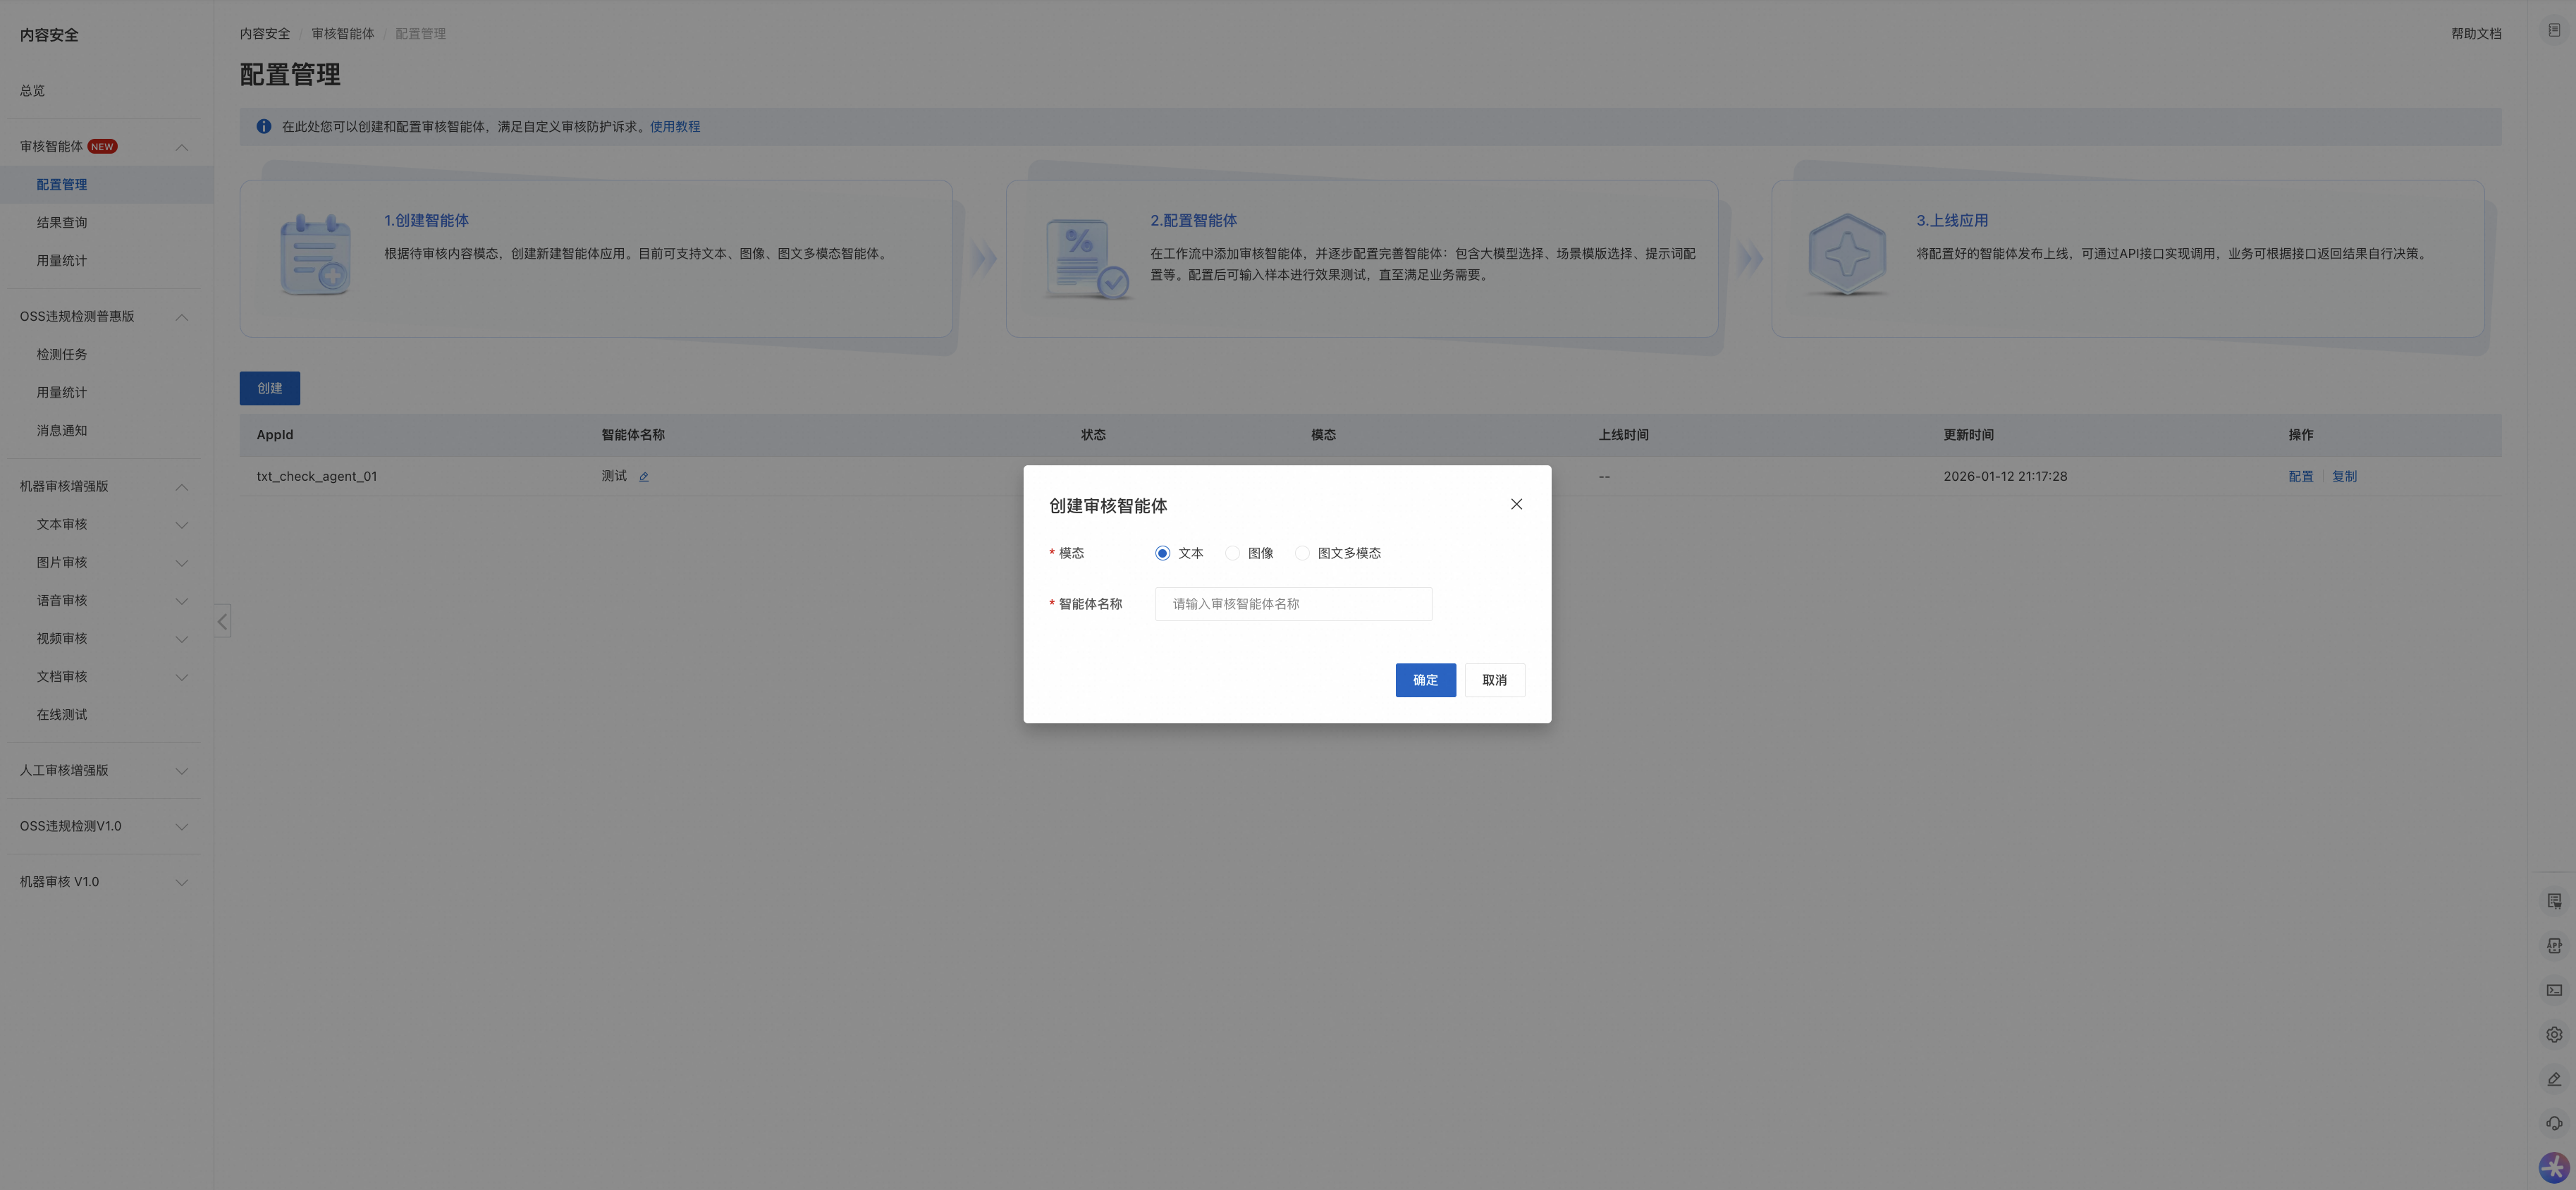Screen dimensions: 2576x1190
Task: Launch the colorful AI assistant icon at bottom right
Action: pos(2554,1167)
